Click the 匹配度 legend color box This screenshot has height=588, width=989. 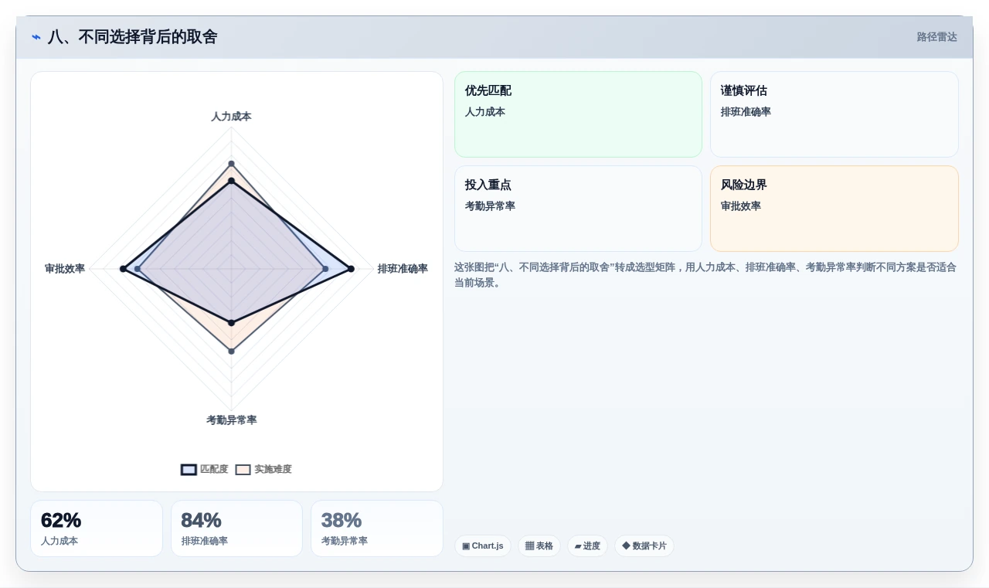(189, 469)
